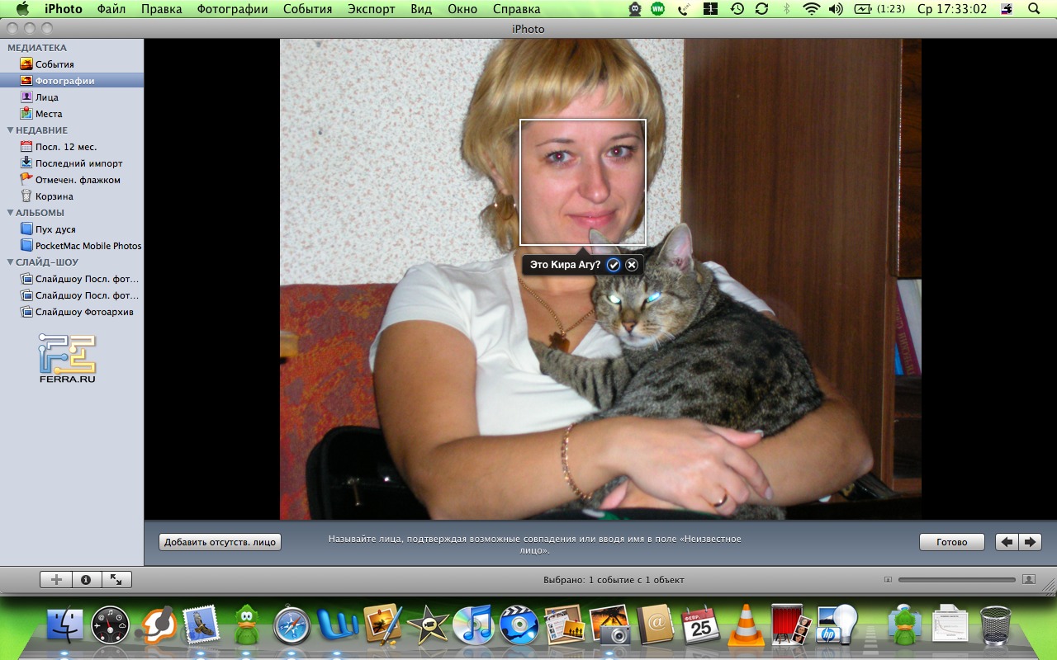Open the Правка menu
Image resolution: width=1057 pixels, height=660 pixels.
(161, 9)
